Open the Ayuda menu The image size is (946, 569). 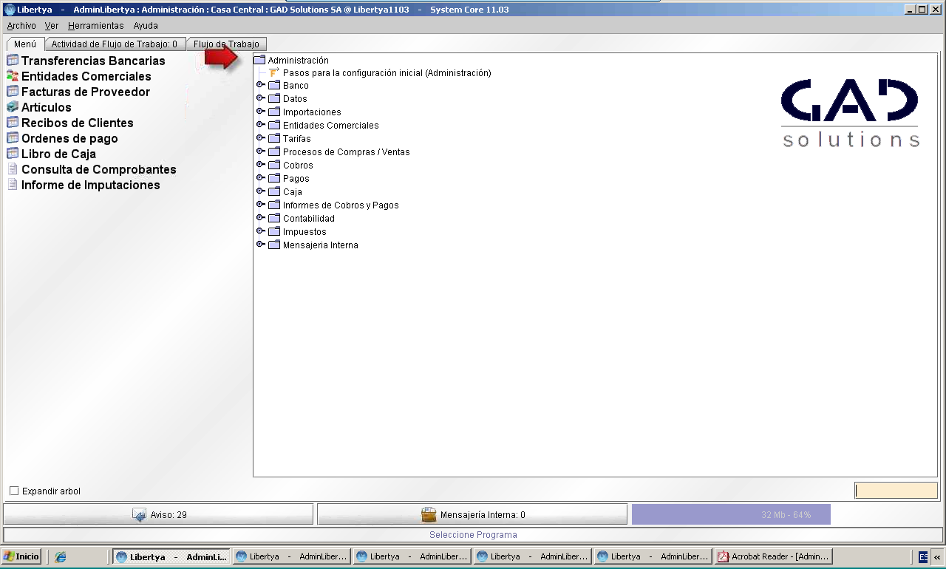click(146, 26)
